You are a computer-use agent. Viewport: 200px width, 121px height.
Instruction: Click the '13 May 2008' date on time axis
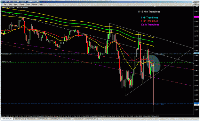point(5,116)
